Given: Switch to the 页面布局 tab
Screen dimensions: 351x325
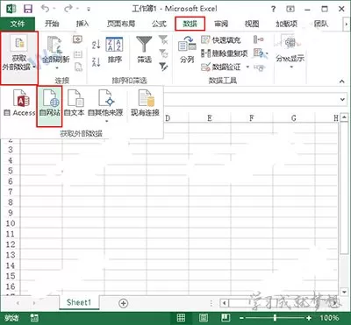Looking at the screenshot, I should click(x=121, y=24).
